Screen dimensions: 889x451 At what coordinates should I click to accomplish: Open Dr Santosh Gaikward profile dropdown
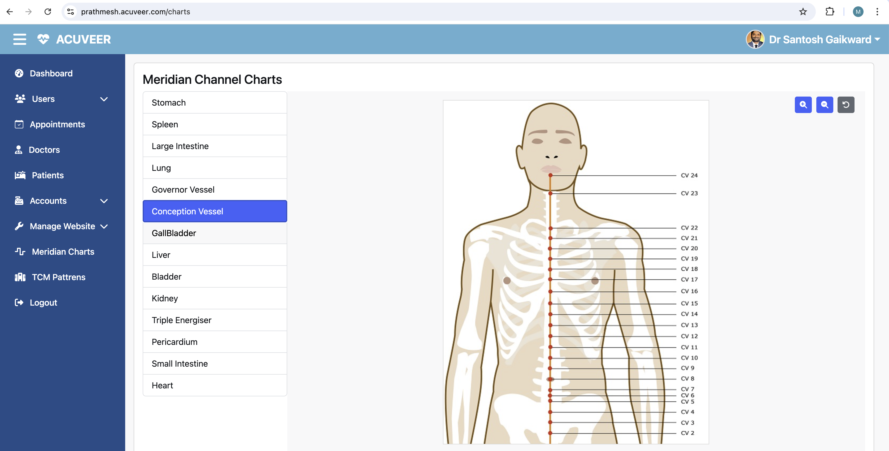click(x=820, y=39)
